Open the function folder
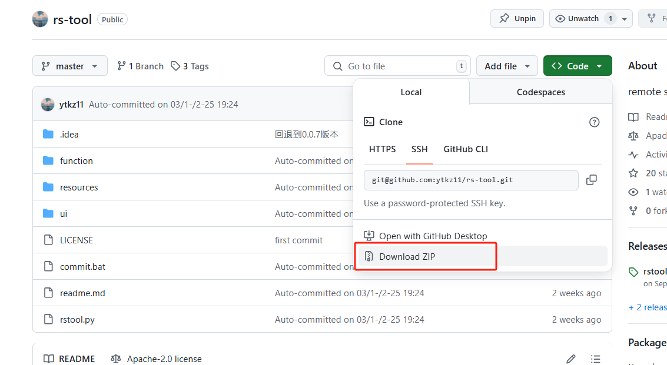This screenshot has height=365, width=667. click(x=77, y=160)
